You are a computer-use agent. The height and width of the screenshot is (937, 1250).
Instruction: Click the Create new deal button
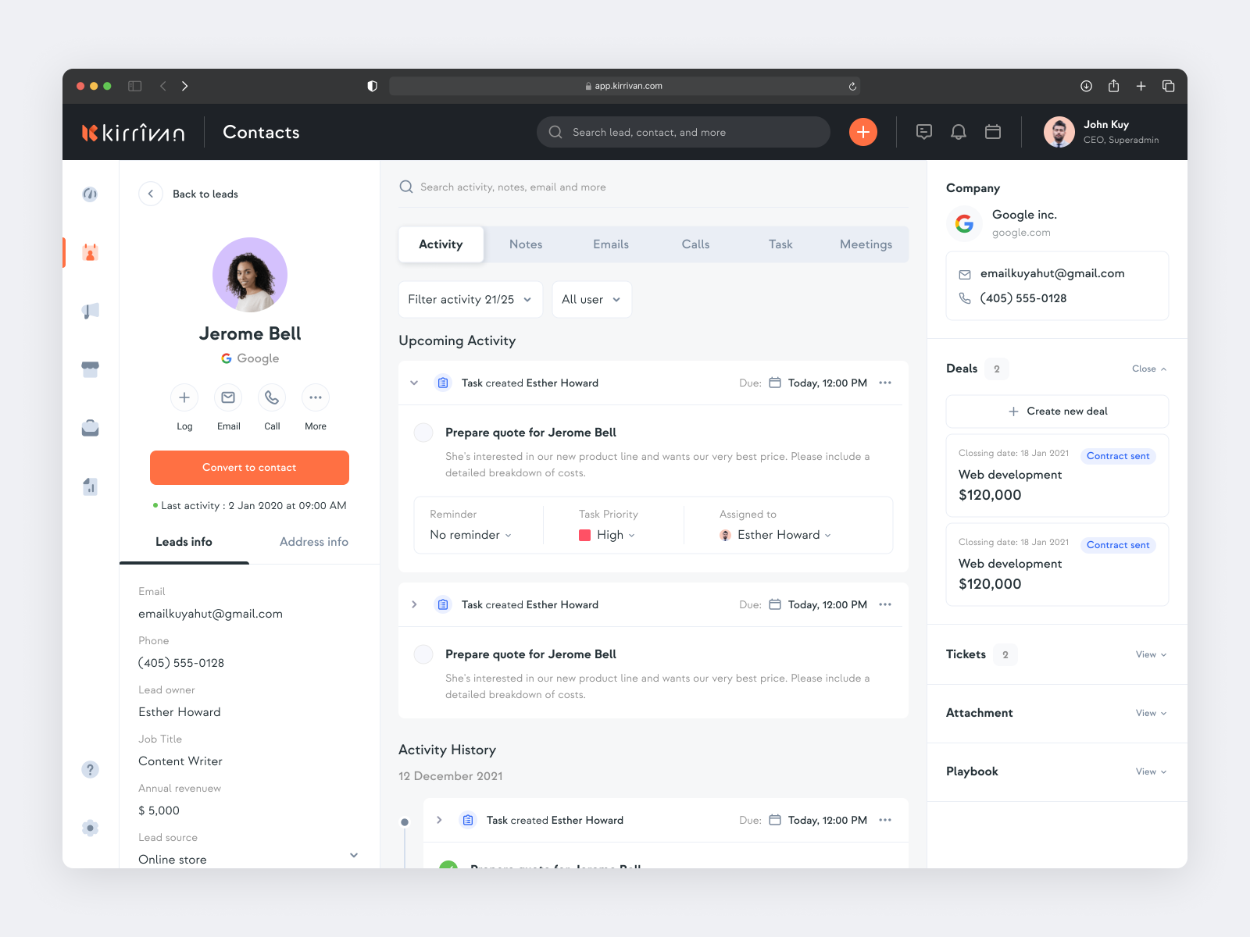pyautogui.click(x=1057, y=411)
